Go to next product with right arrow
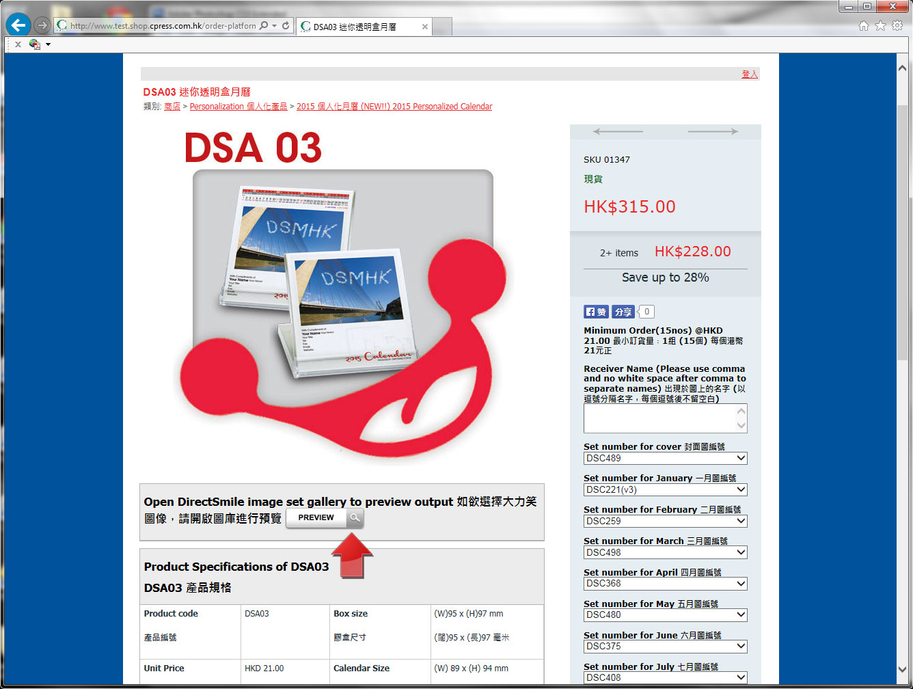913x689 pixels. click(x=713, y=131)
